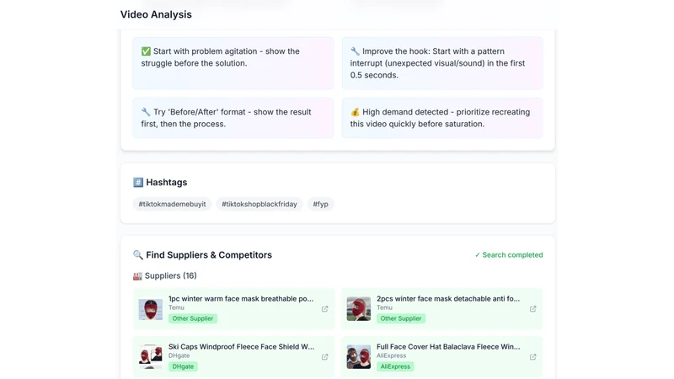Open external link for Ski Caps Windproof listing
This screenshot has width=674, height=379.
[324, 356]
